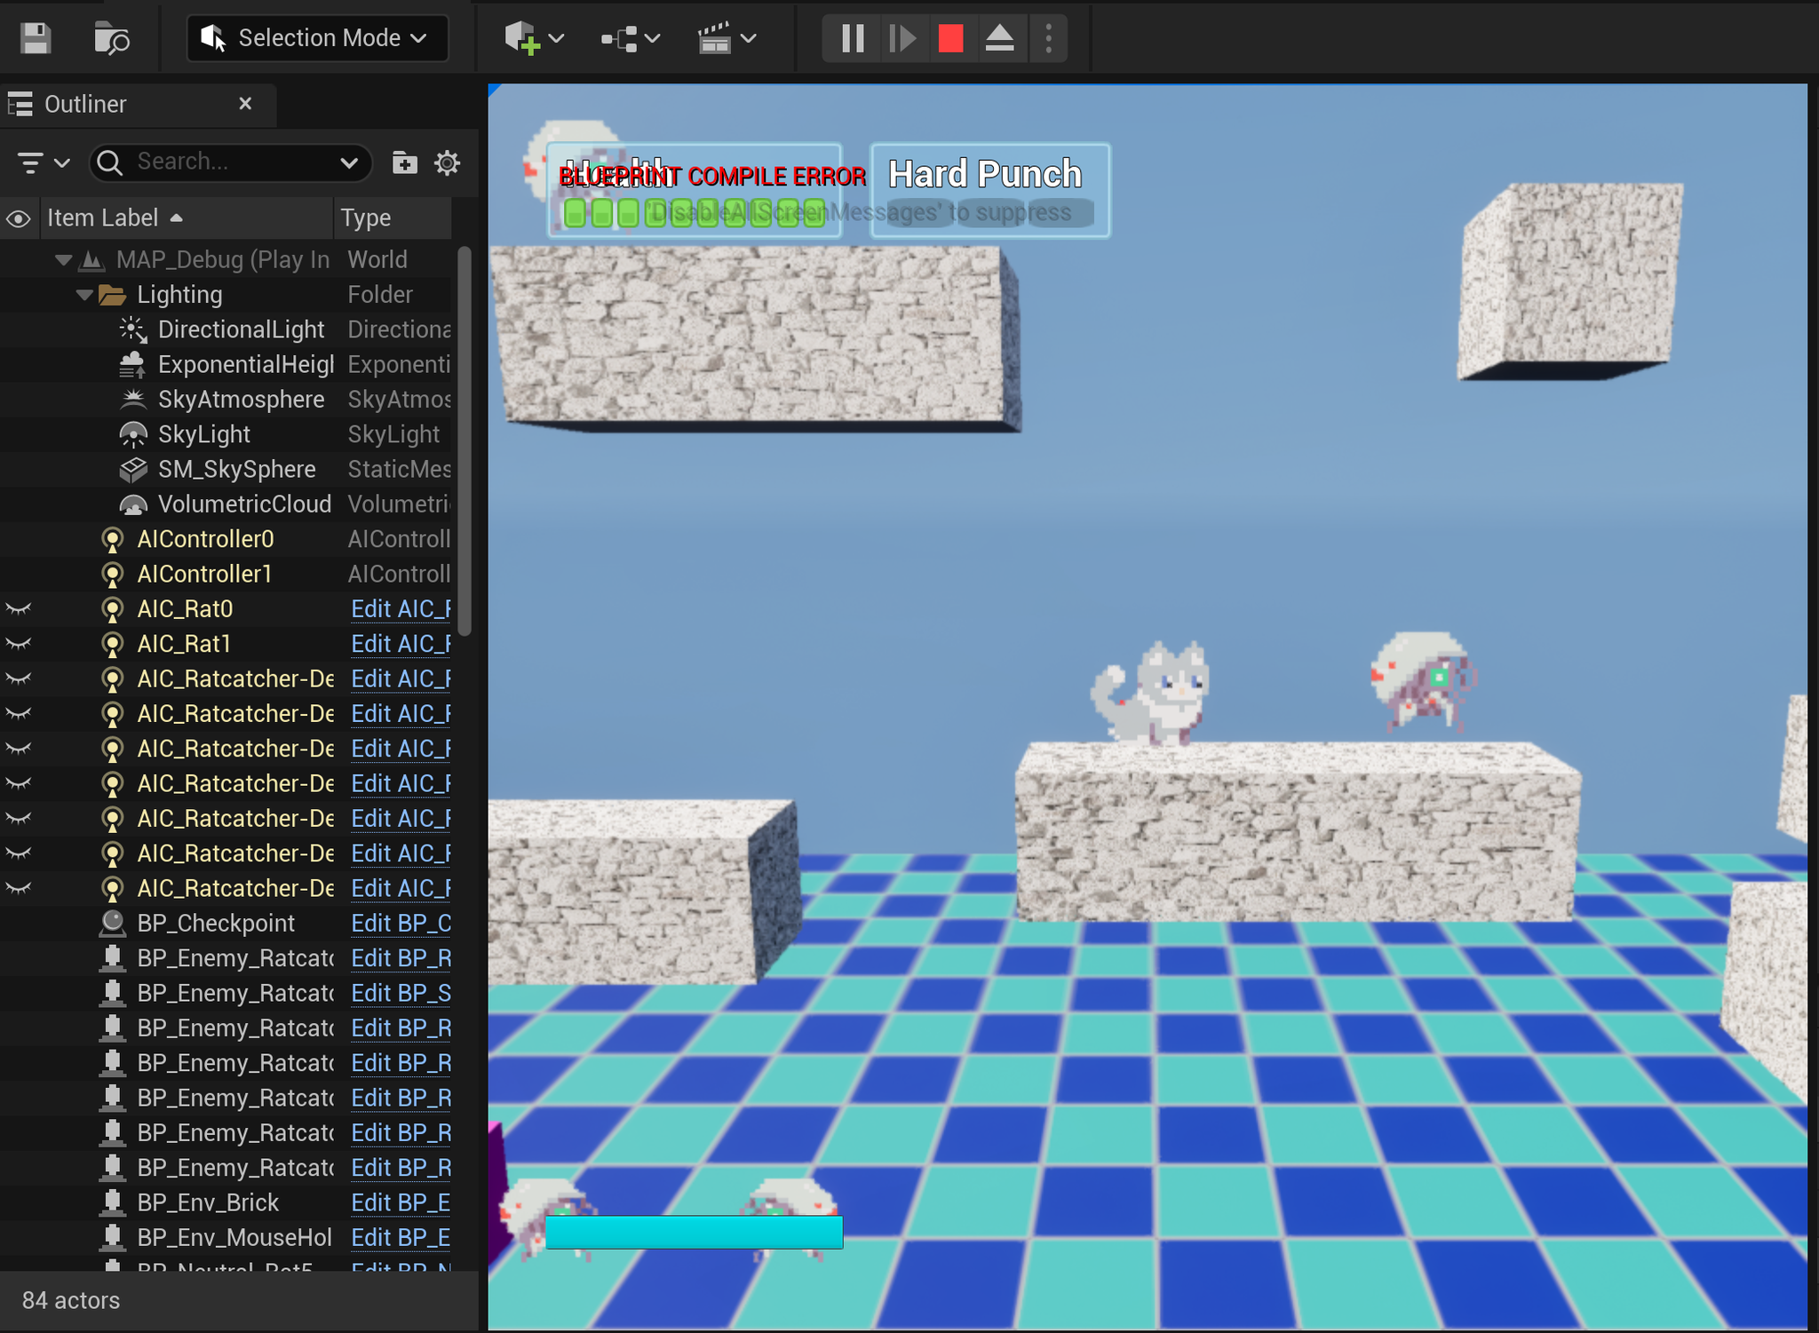Pause the play session
The image size is (1819, 1333).
pos(853,38)
